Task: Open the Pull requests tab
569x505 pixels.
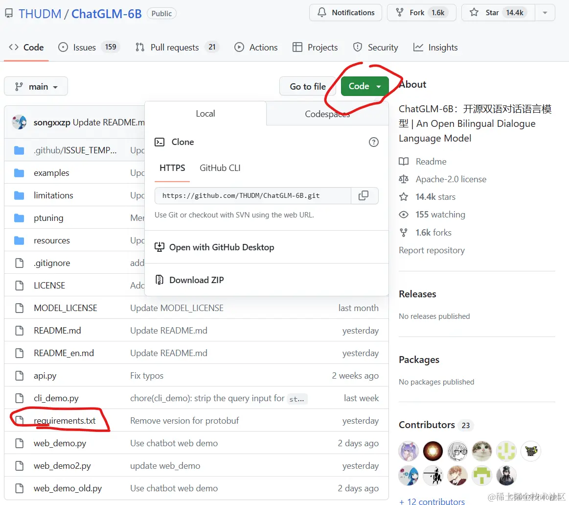Action: (x=177, y=48)
